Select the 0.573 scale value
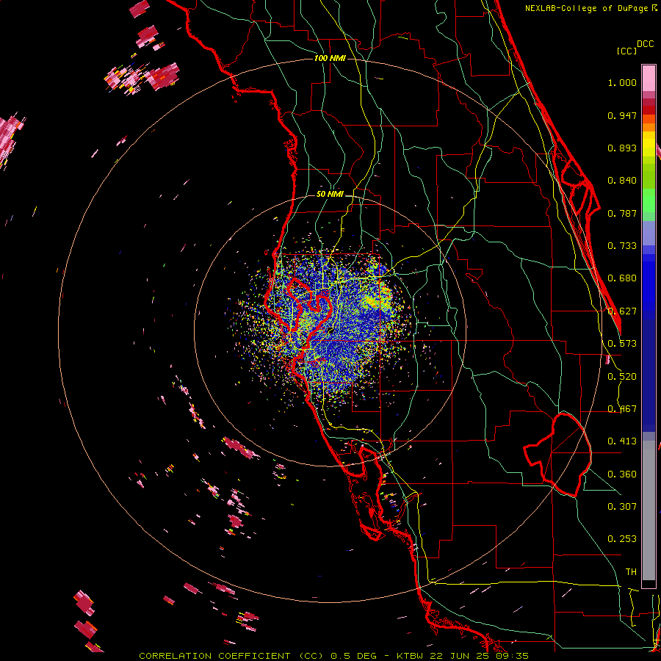This screenshot has width=661, height=661. [x=622, y=344]
